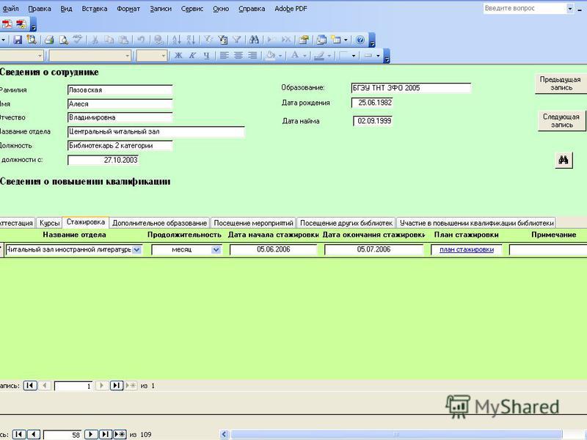Open the Файл menu
The image size is (587, 440).
point(10,8)
